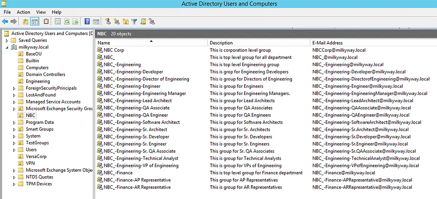
Task: Sort by the Description column header
Action: tap(259, 43)
